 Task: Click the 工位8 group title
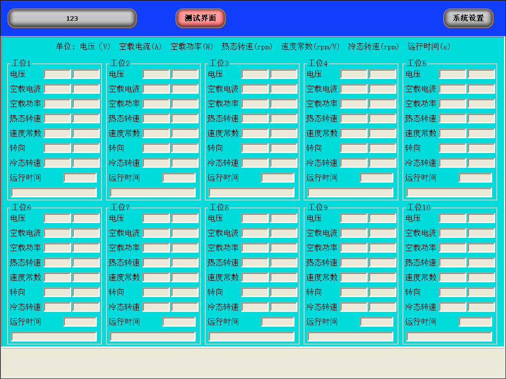tap(218, 207)
